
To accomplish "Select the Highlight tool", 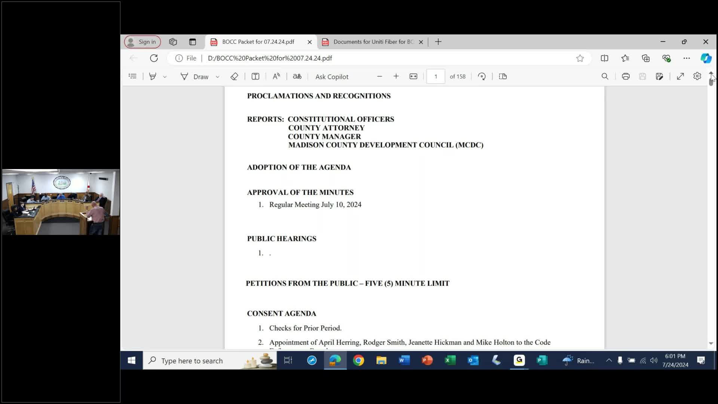I will [x=153, y=76].
